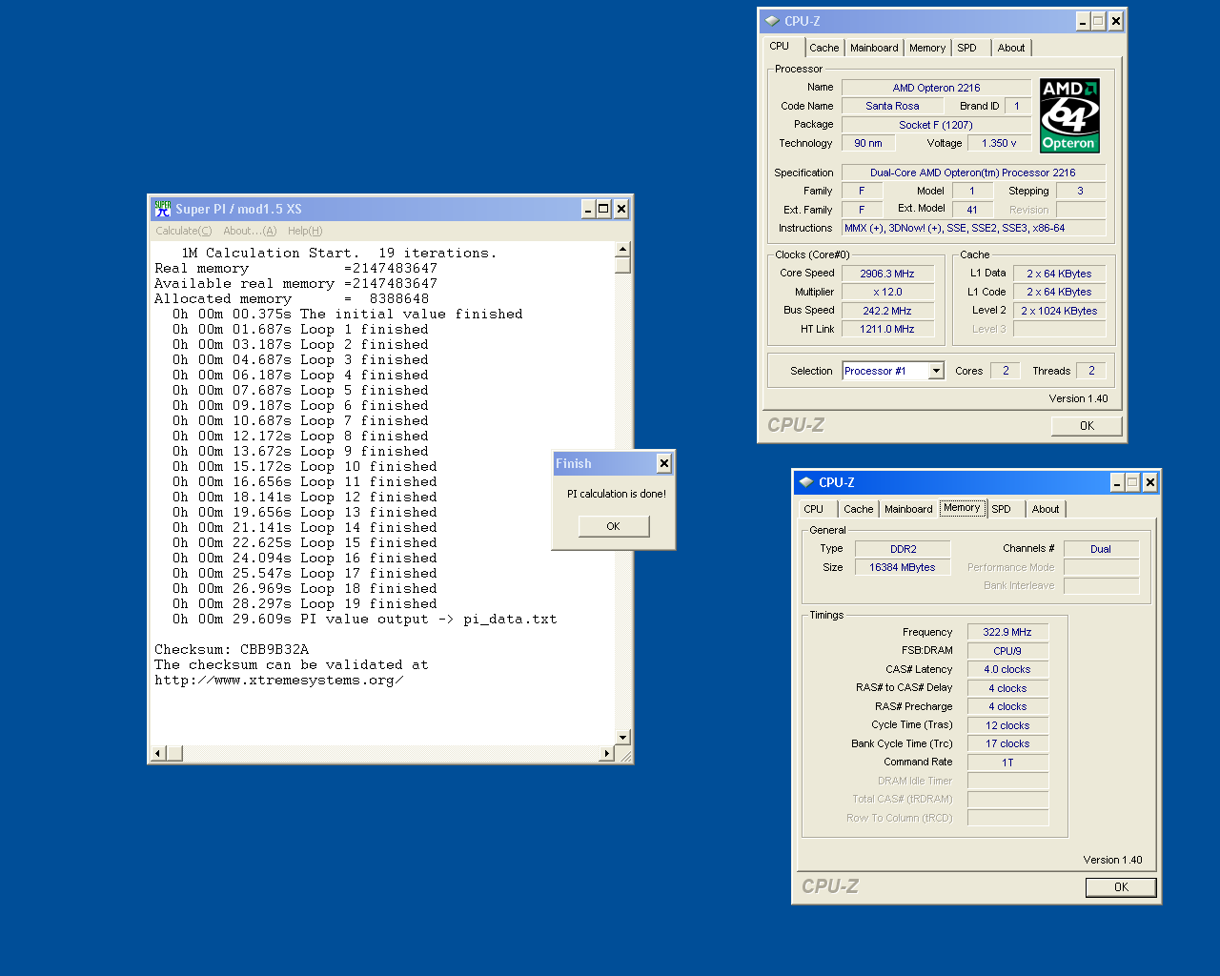This screenshot has width=1220, height=976.
Task: Click Super PI vertical scrollbar thumb
Action: (x=622, y=265)
